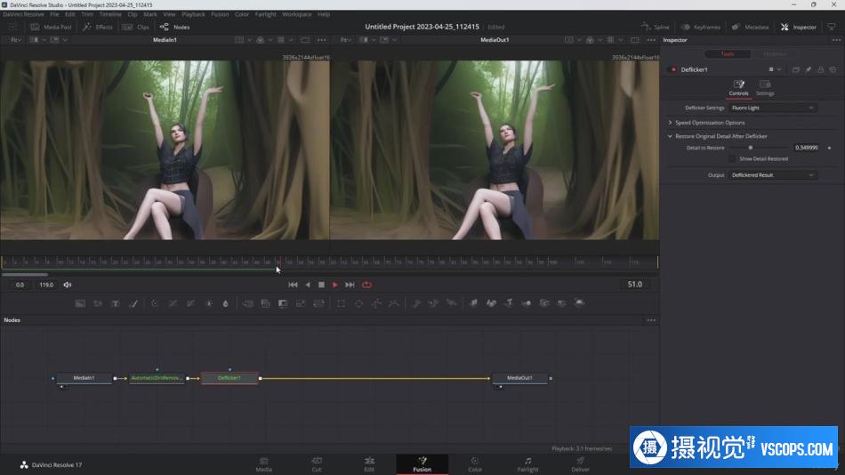Image resolution: width=845 pixels, height=475 pixels.
Task: Mute the audio speaker button
Action: click(x=68, y=285)
